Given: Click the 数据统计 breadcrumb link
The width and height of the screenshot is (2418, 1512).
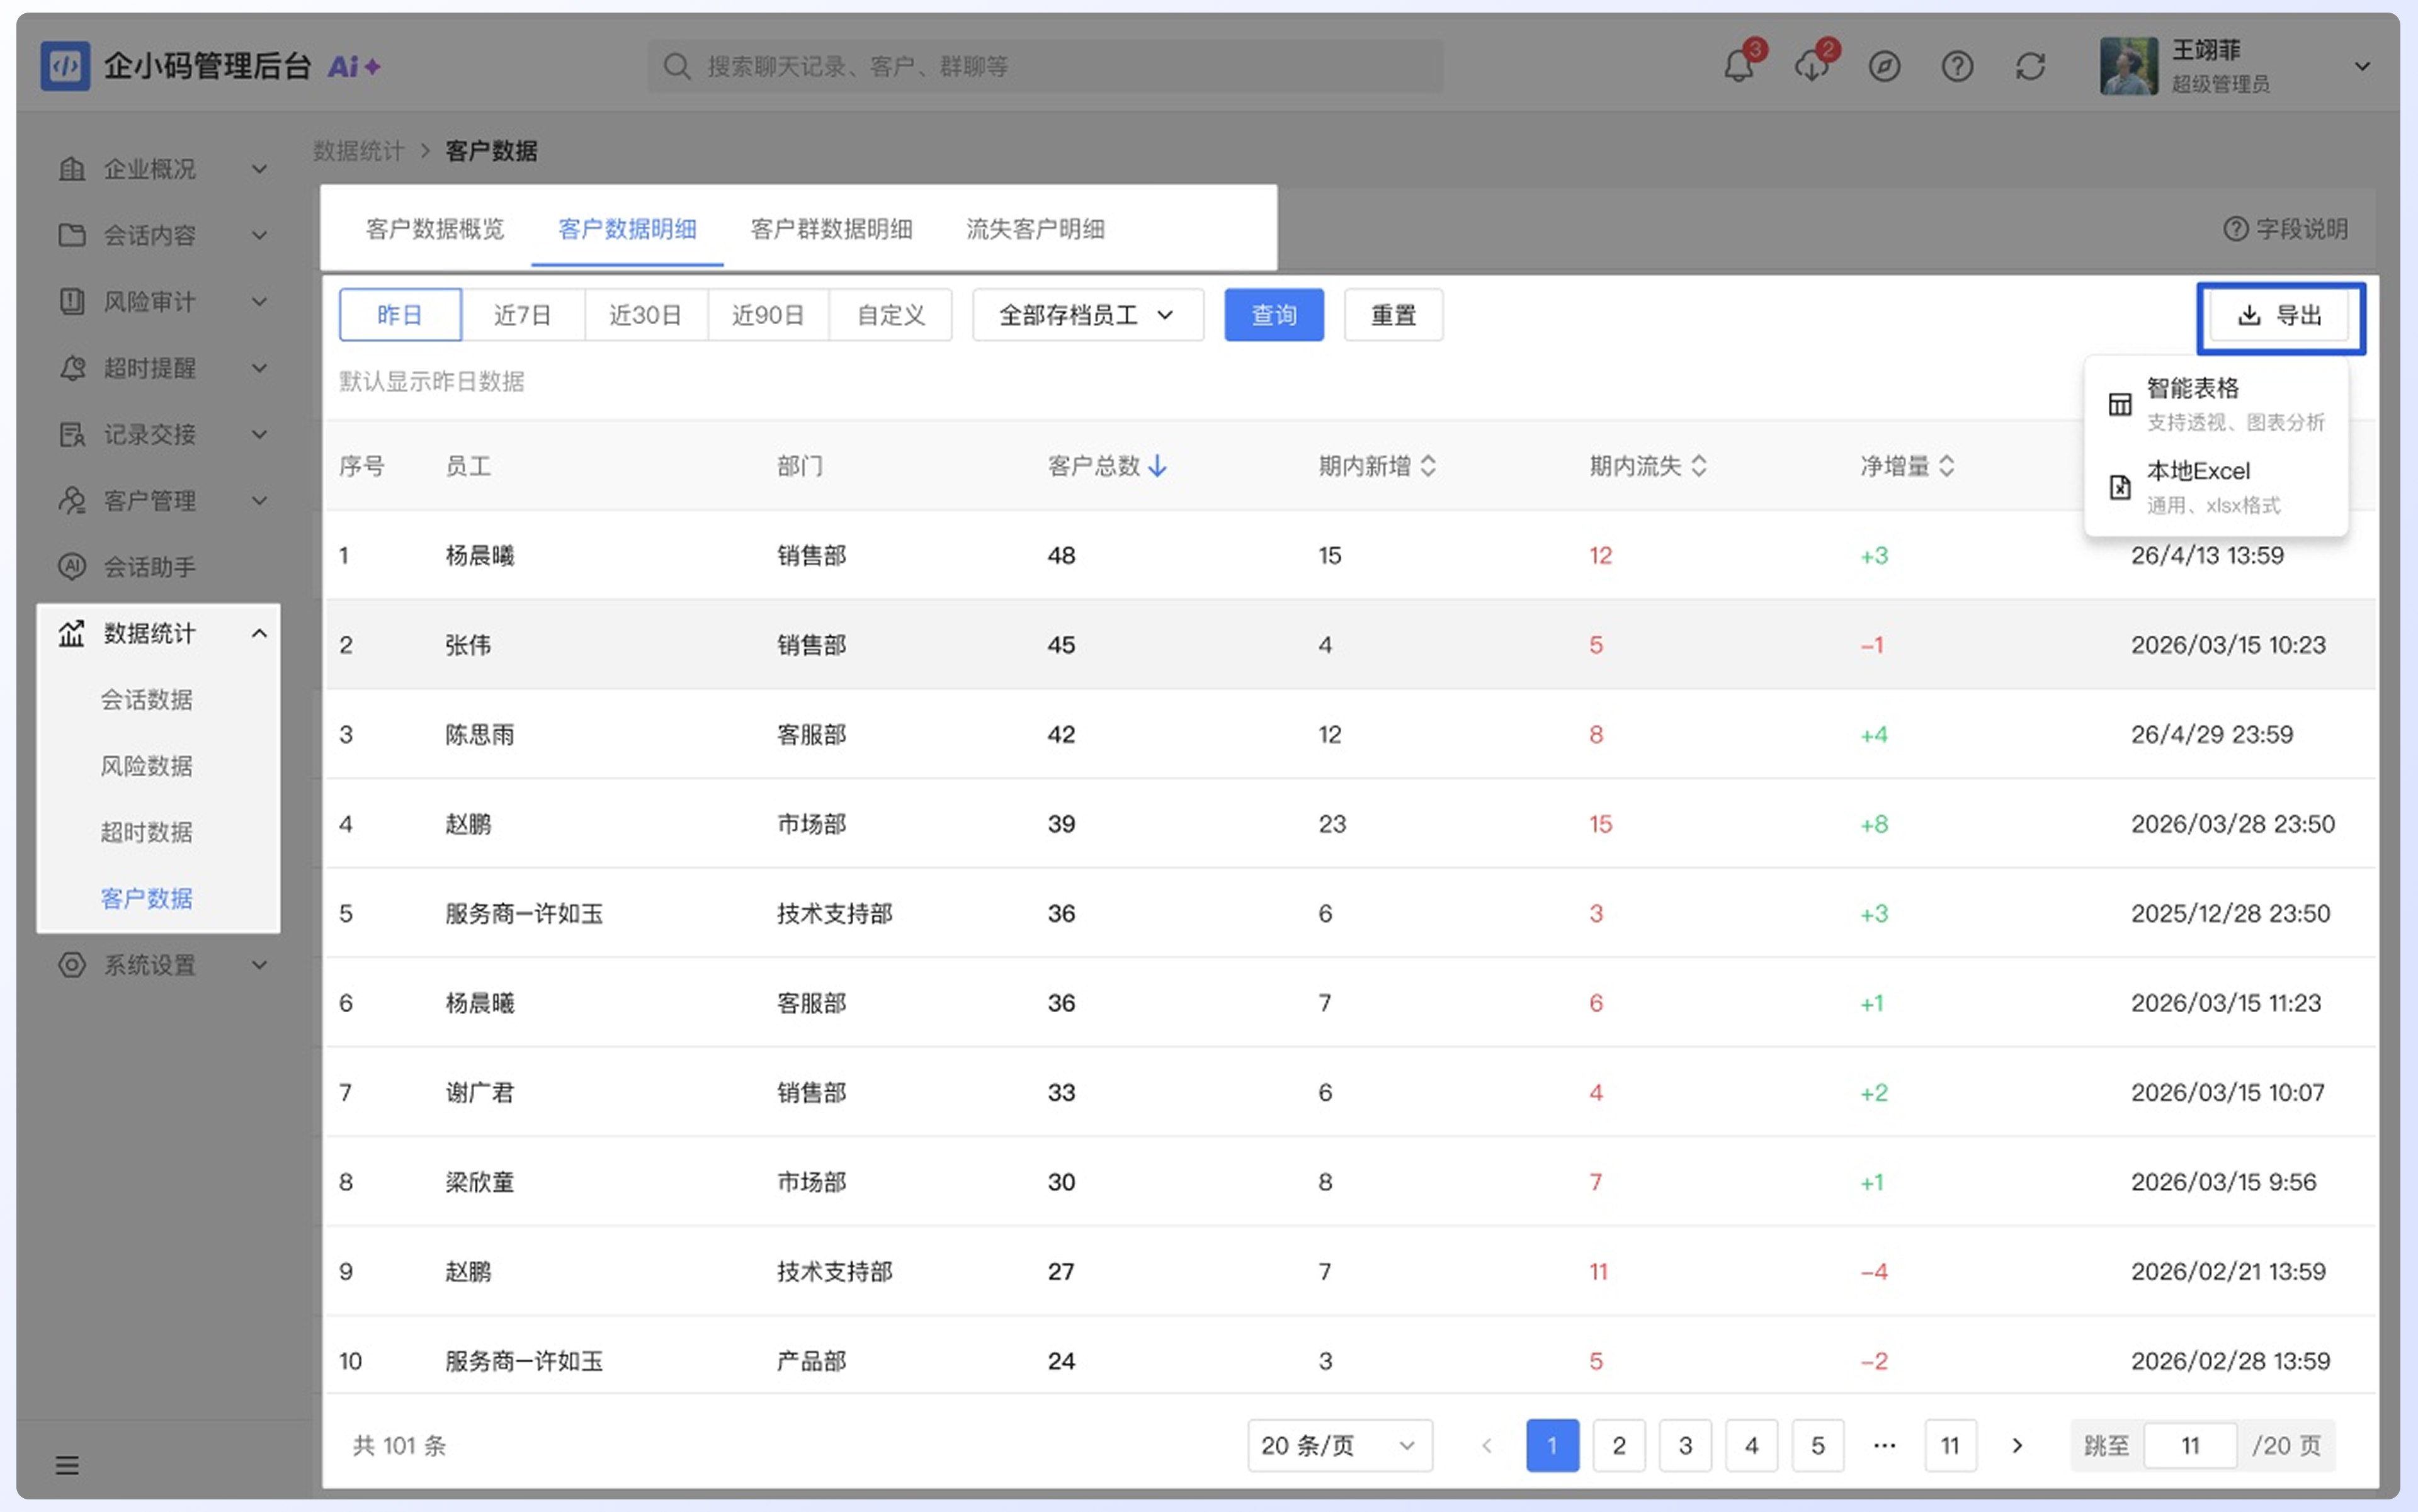Looking at the screenshot, I should click(x=359, y=151).
